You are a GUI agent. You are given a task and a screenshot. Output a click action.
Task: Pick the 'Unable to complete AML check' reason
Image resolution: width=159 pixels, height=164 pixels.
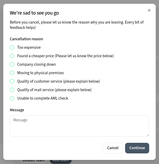click(x=12, y=98)
